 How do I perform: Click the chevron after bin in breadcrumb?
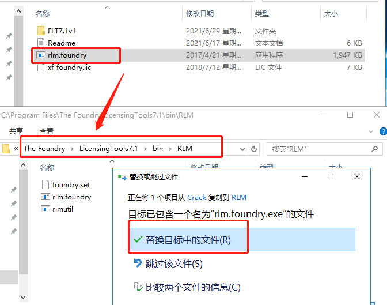[x=170, y=149]
